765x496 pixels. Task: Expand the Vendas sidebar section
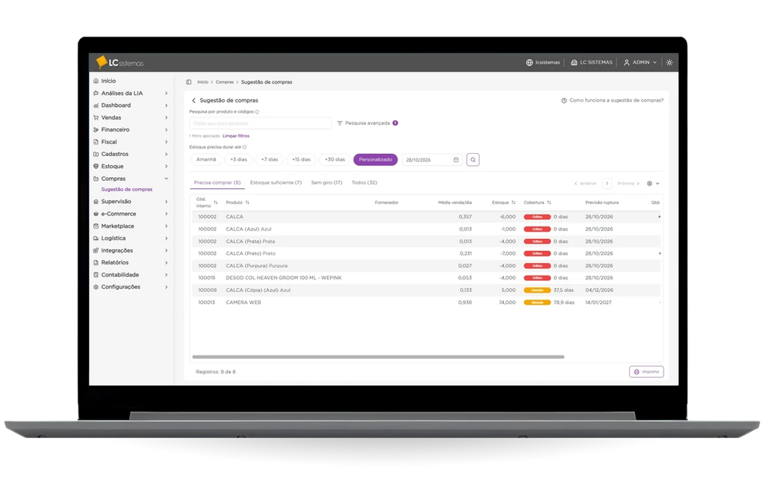[x=131, y=117]
